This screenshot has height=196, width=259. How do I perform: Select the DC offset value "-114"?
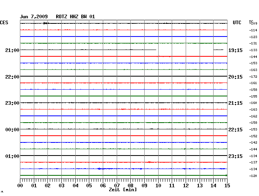(x=253, y=30)
